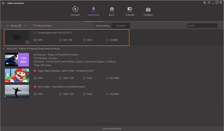This screenshot has height=131, width=224.
Task: Click the video converter logo icon
Action: pos(4,3)
